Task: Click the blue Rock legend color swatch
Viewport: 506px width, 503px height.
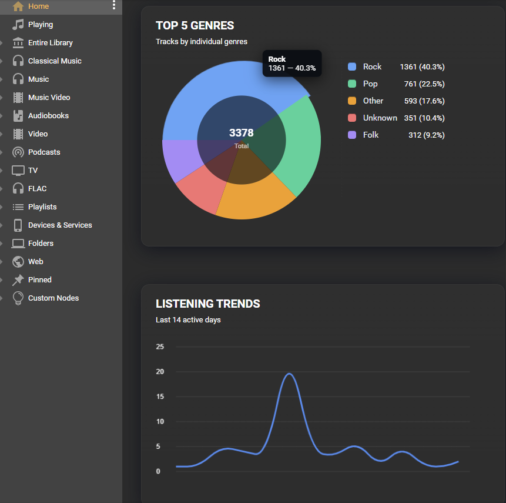Action: point(352,67)
